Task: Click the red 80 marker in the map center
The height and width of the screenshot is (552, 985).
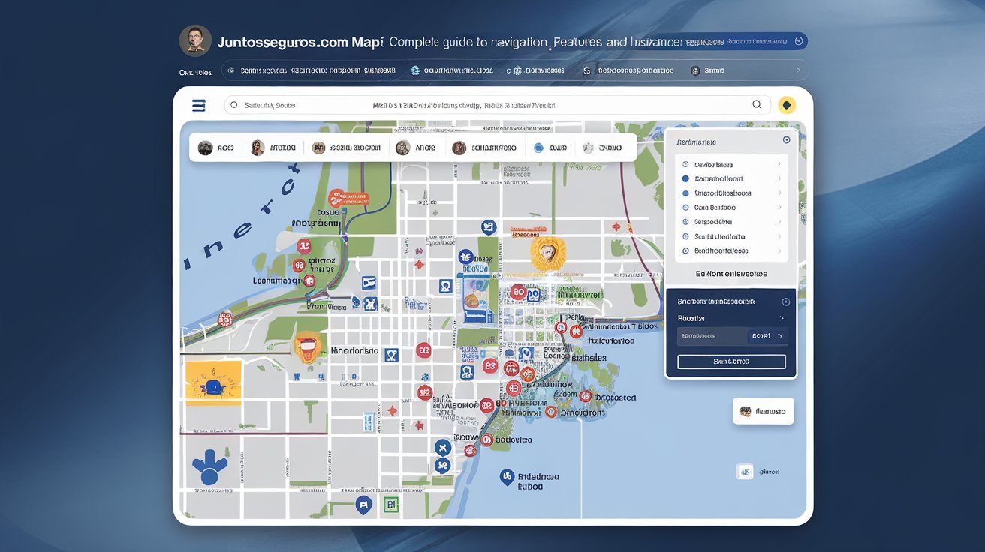Action: point(517,292)
